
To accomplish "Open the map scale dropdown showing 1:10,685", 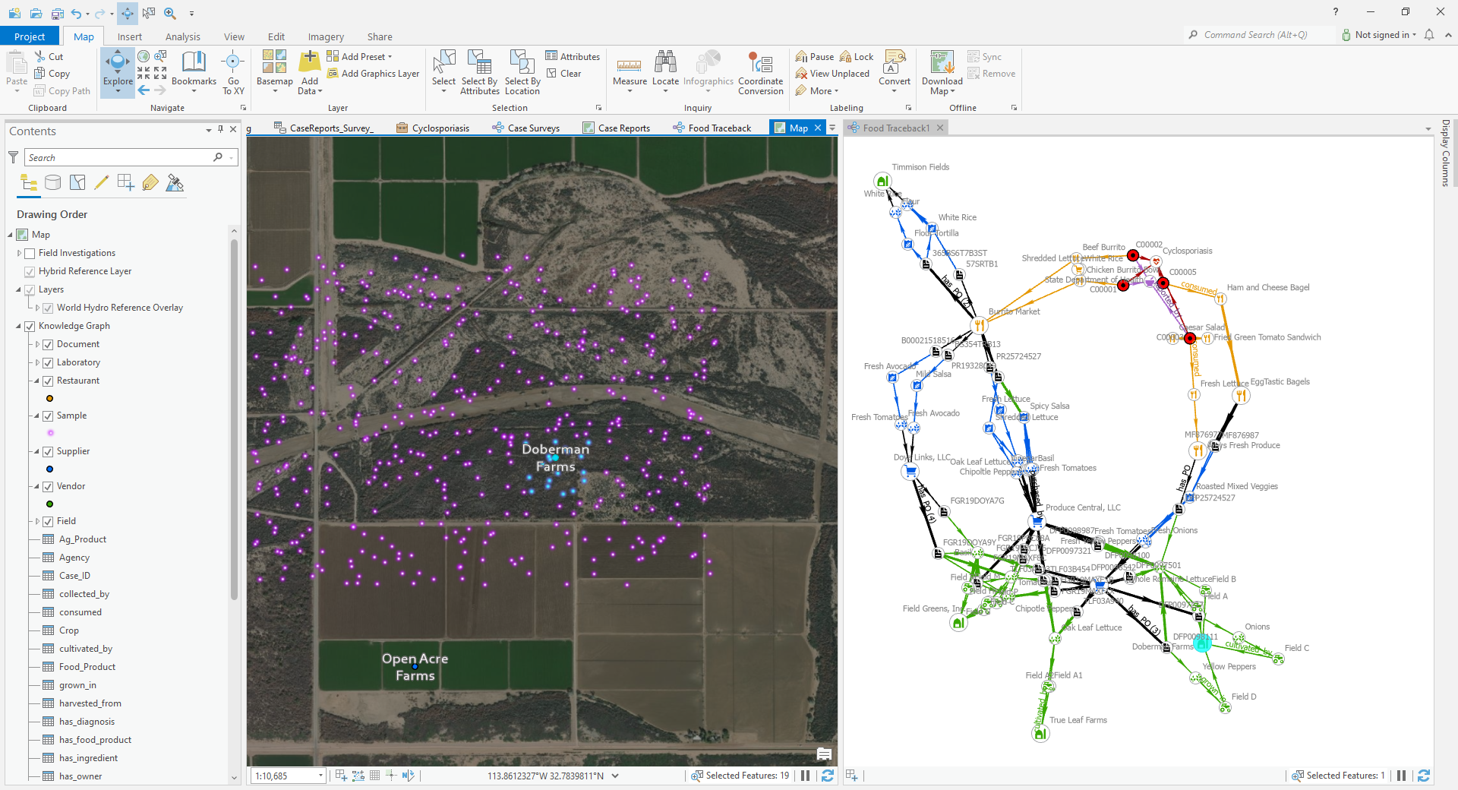I will point(320,776).
